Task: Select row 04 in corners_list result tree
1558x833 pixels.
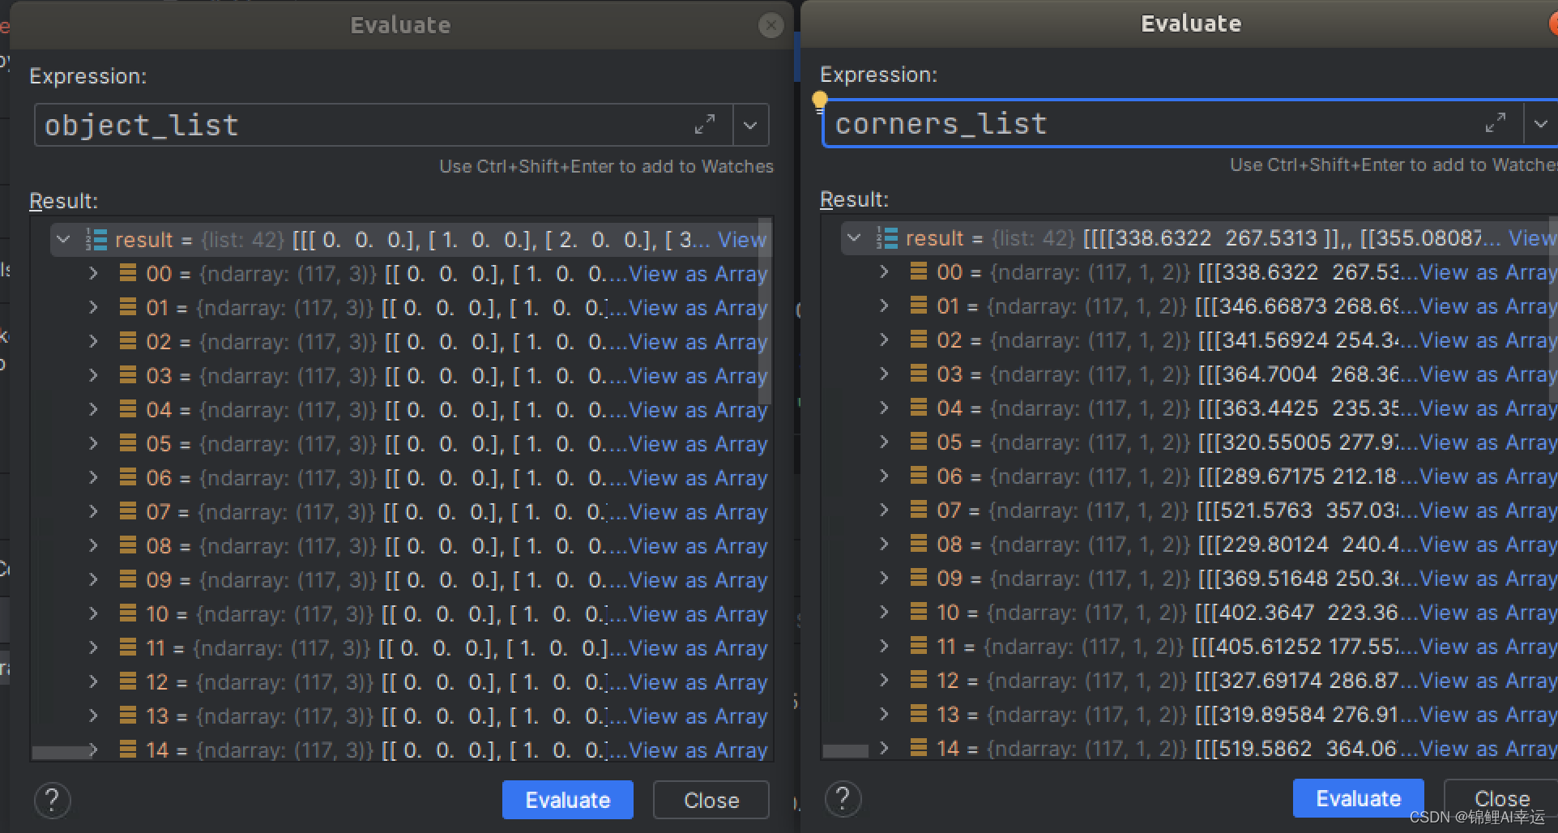Action: coord(1190,408)
